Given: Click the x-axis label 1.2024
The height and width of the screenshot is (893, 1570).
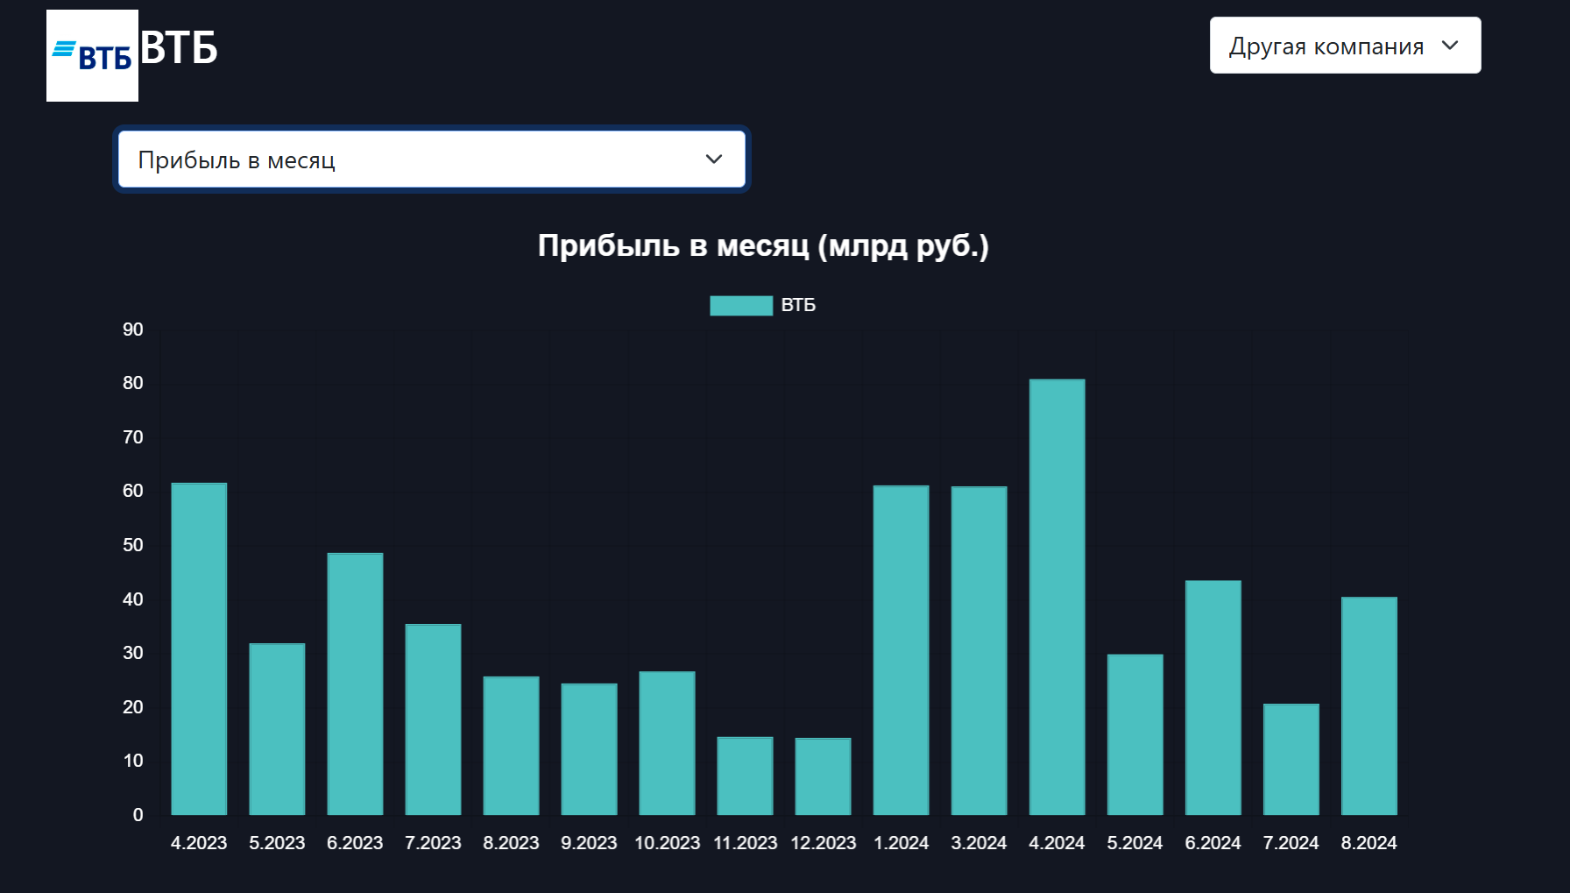Looking at the screenshot, I should pyautogui.click(x=901, y=843).
